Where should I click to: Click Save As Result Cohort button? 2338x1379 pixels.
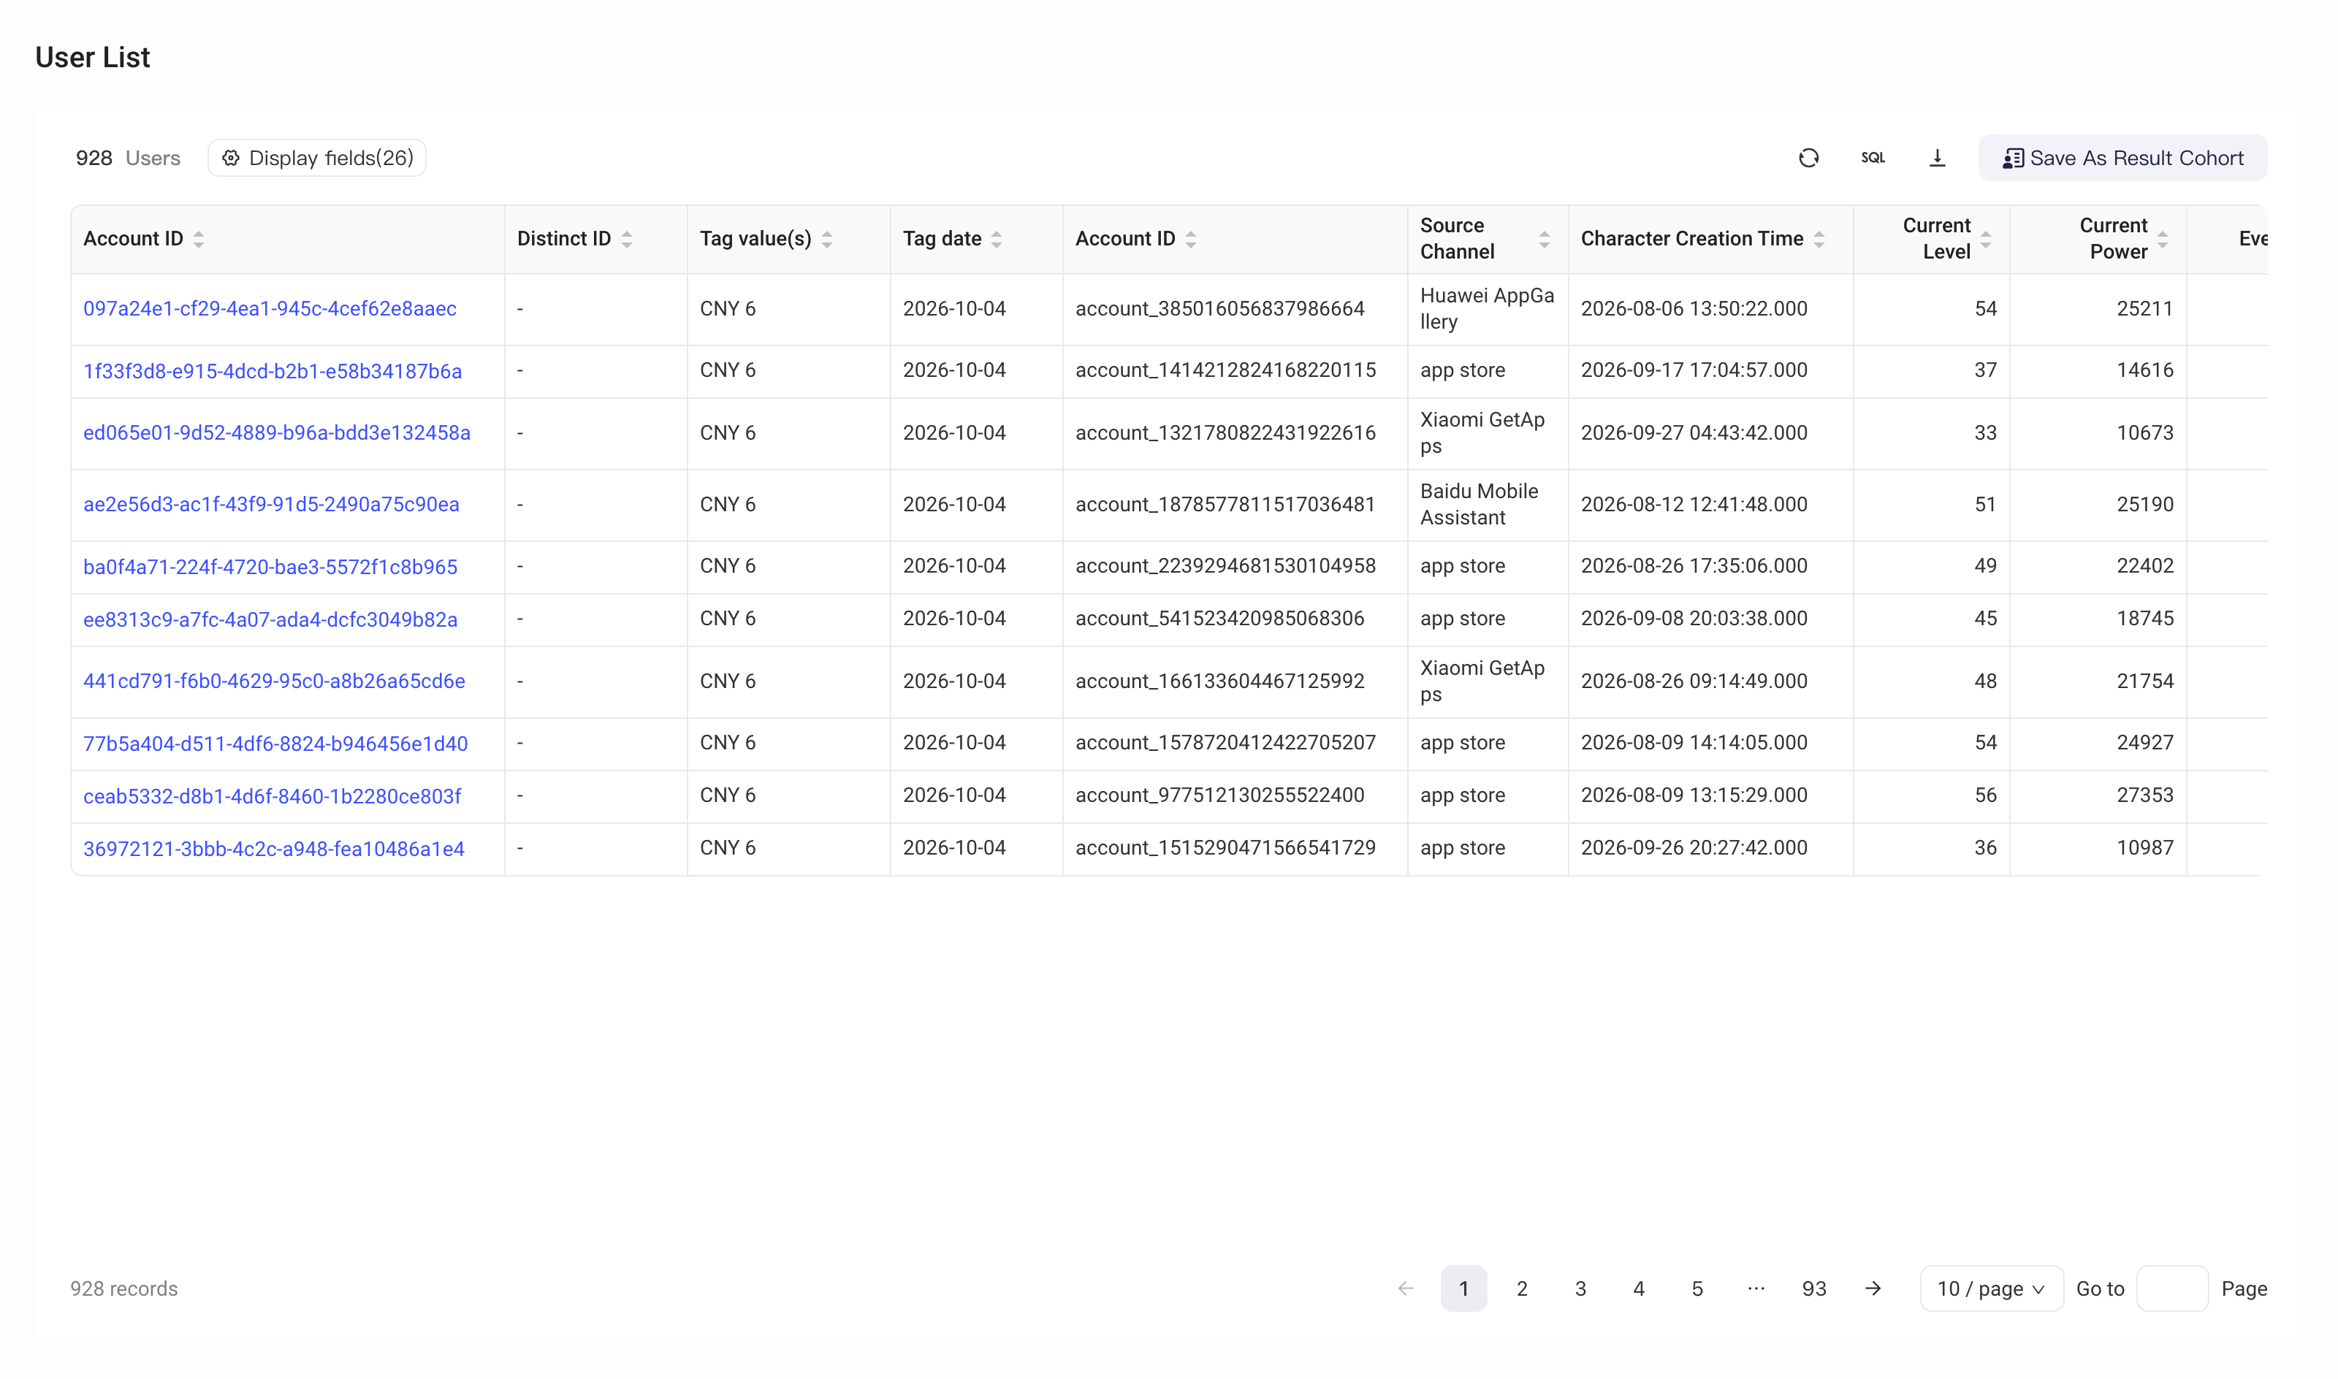(2122, 158)
